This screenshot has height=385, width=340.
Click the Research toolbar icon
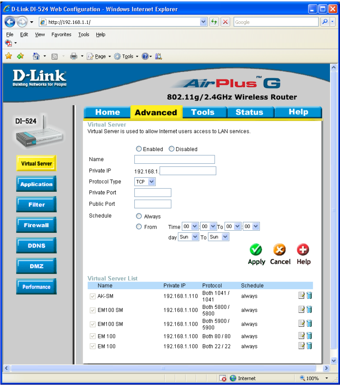point(158,56)
